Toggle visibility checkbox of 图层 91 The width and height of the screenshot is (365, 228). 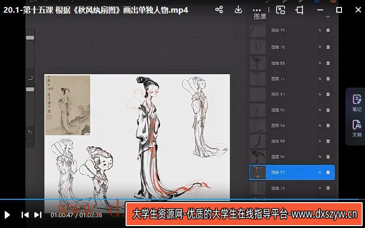click(x=328, y=94)
